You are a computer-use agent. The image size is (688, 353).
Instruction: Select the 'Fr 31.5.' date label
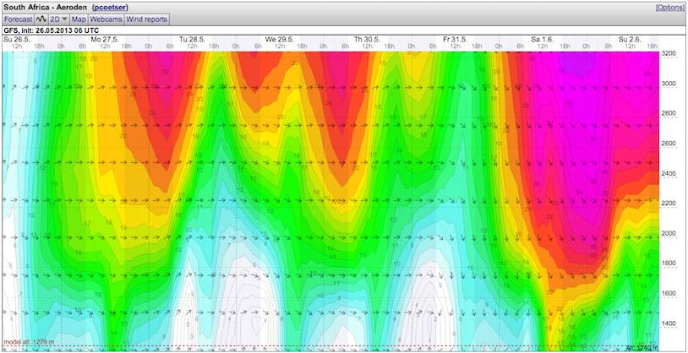click(456, 39)
